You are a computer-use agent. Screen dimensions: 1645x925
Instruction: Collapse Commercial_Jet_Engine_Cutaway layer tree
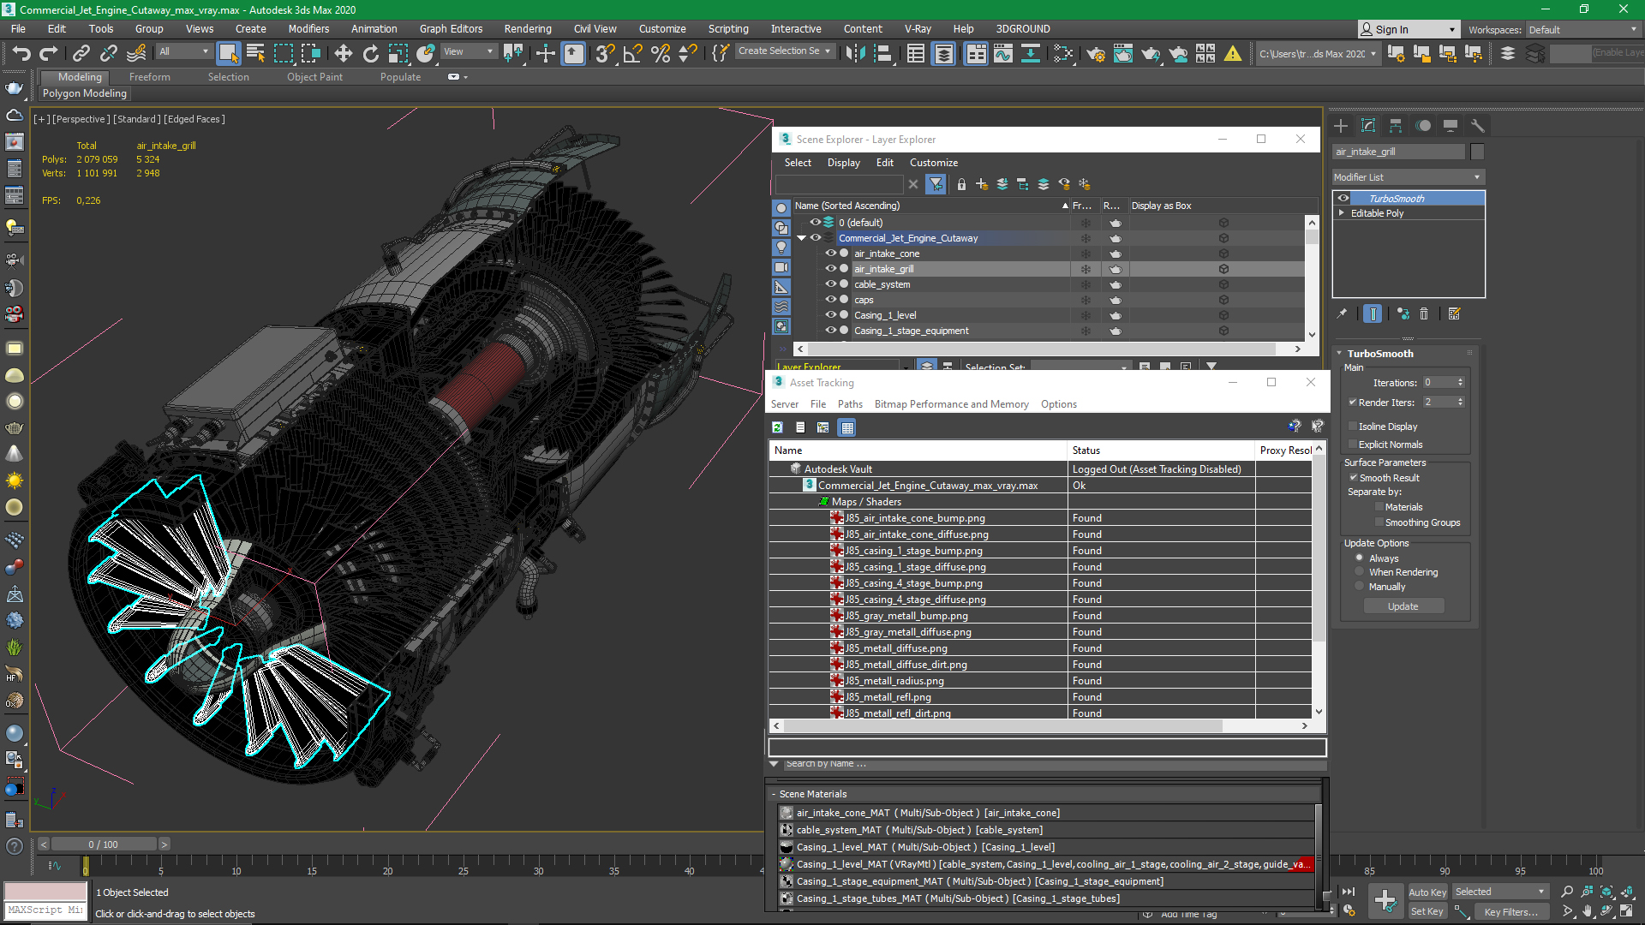801,238
